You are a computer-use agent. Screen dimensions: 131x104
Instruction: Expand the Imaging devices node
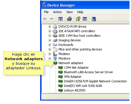click(50, 40)
